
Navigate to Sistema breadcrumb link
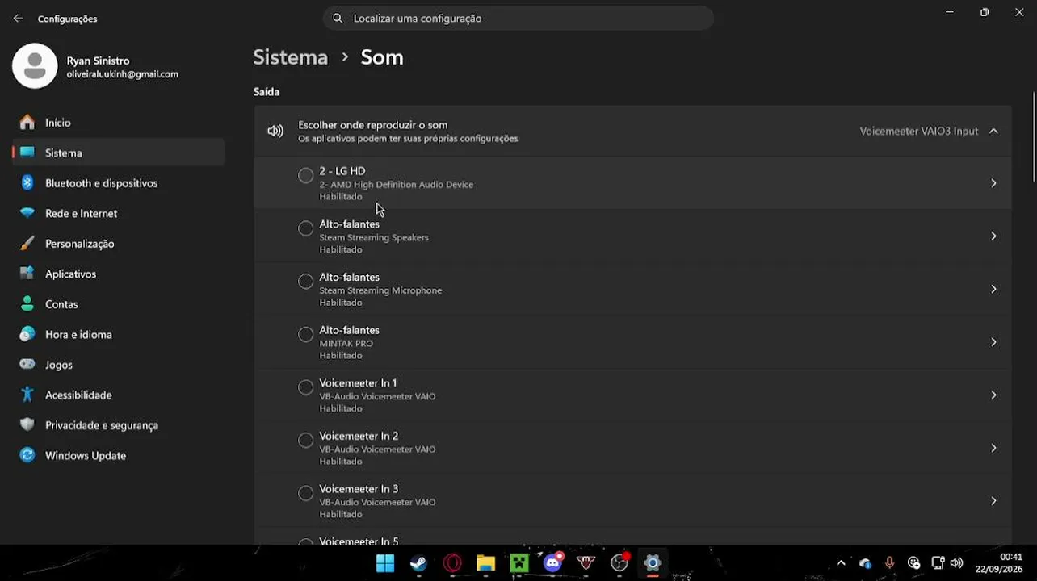coord(290,57)
